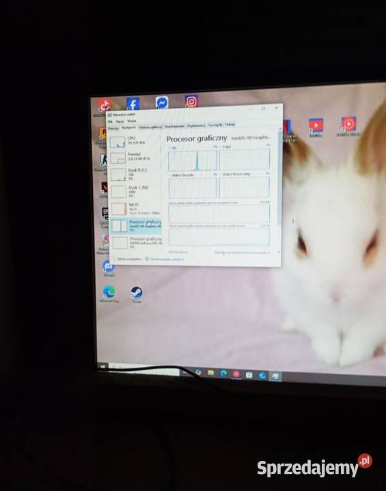Select CPU in the performance list
This screenshot has height=491, width=386.
[135, 142]
